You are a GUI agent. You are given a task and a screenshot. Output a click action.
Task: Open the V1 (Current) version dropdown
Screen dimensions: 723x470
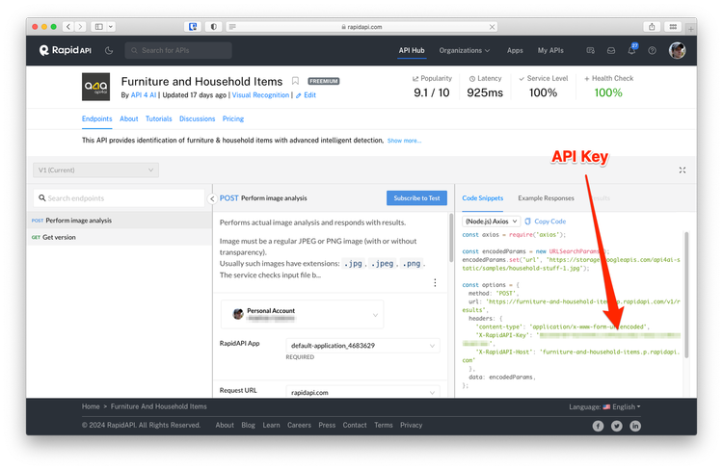pyautogui.click(x=95, y=170)
